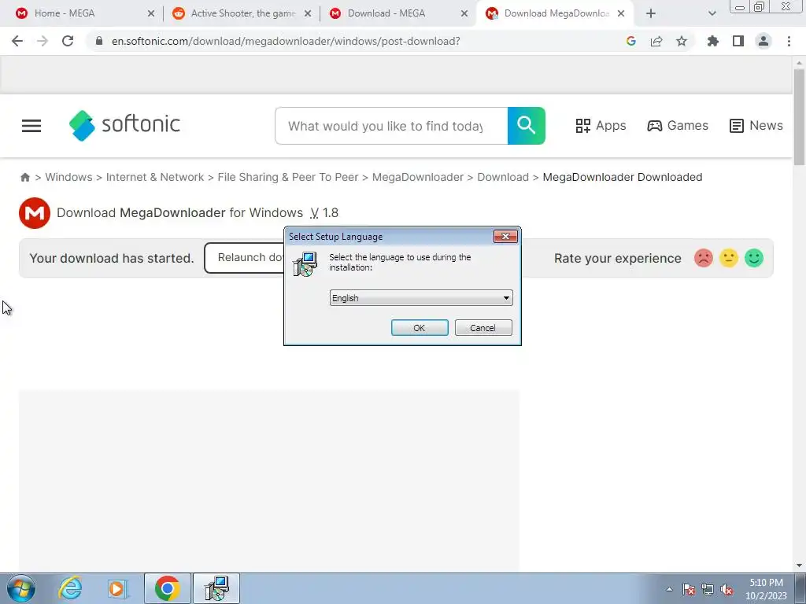The image size is (806, 604).
Task: Close the Download - MEGA tab
Action: point(464,13)
